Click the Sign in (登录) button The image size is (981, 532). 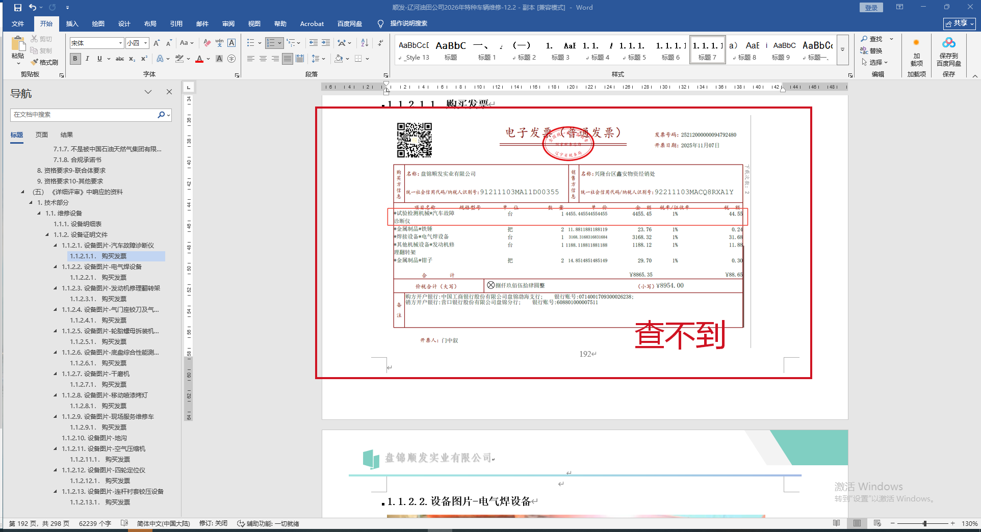tap(871, 8)
